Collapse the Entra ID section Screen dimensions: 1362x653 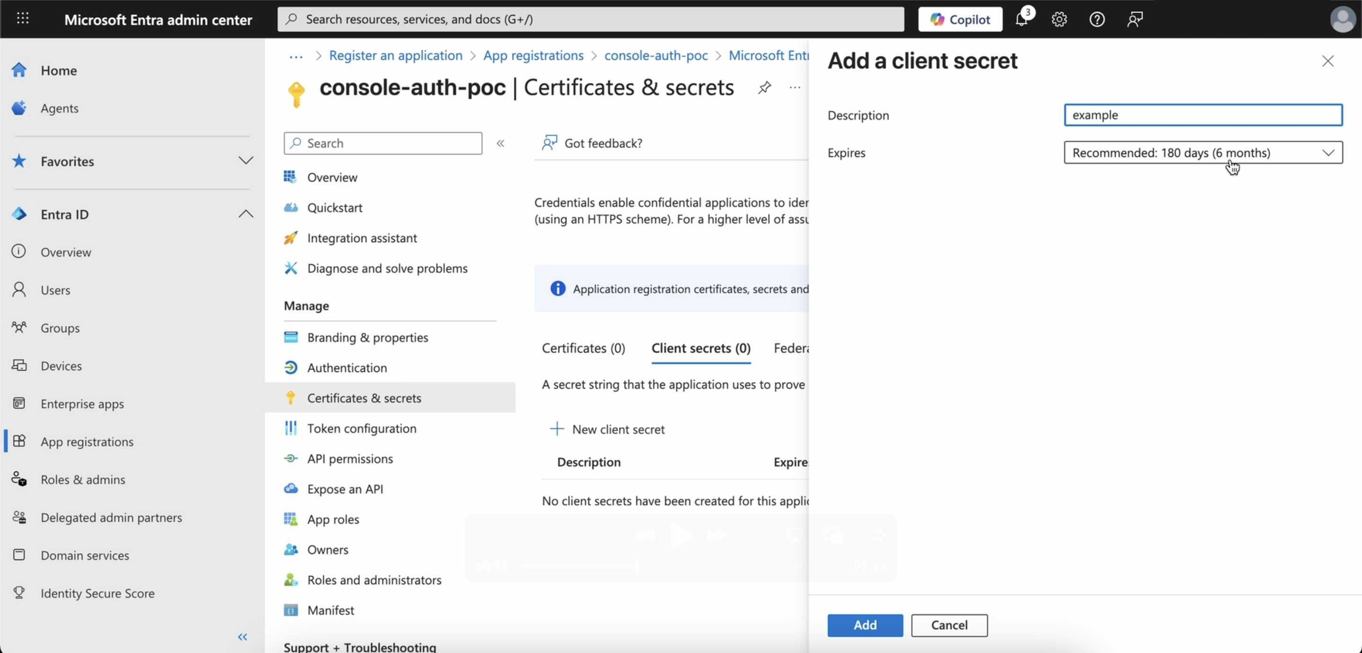click(245, 214)
